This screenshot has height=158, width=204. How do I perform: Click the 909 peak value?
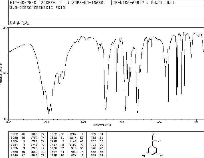point(74,152)
